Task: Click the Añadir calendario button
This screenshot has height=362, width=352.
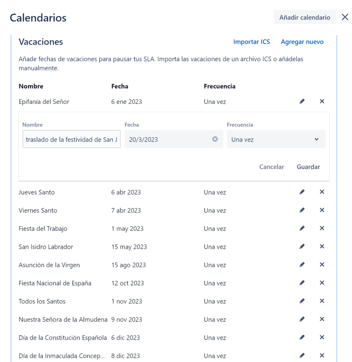Action: coord(305,17)
